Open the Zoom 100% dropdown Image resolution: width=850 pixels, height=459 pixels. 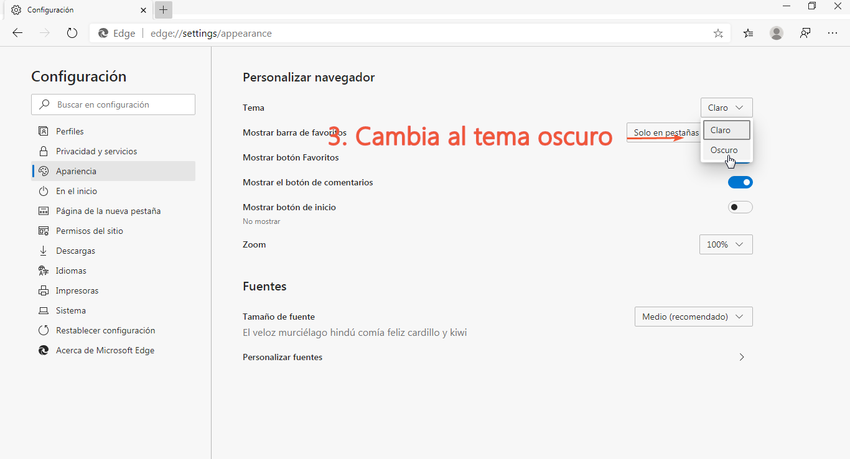[726, 244]
